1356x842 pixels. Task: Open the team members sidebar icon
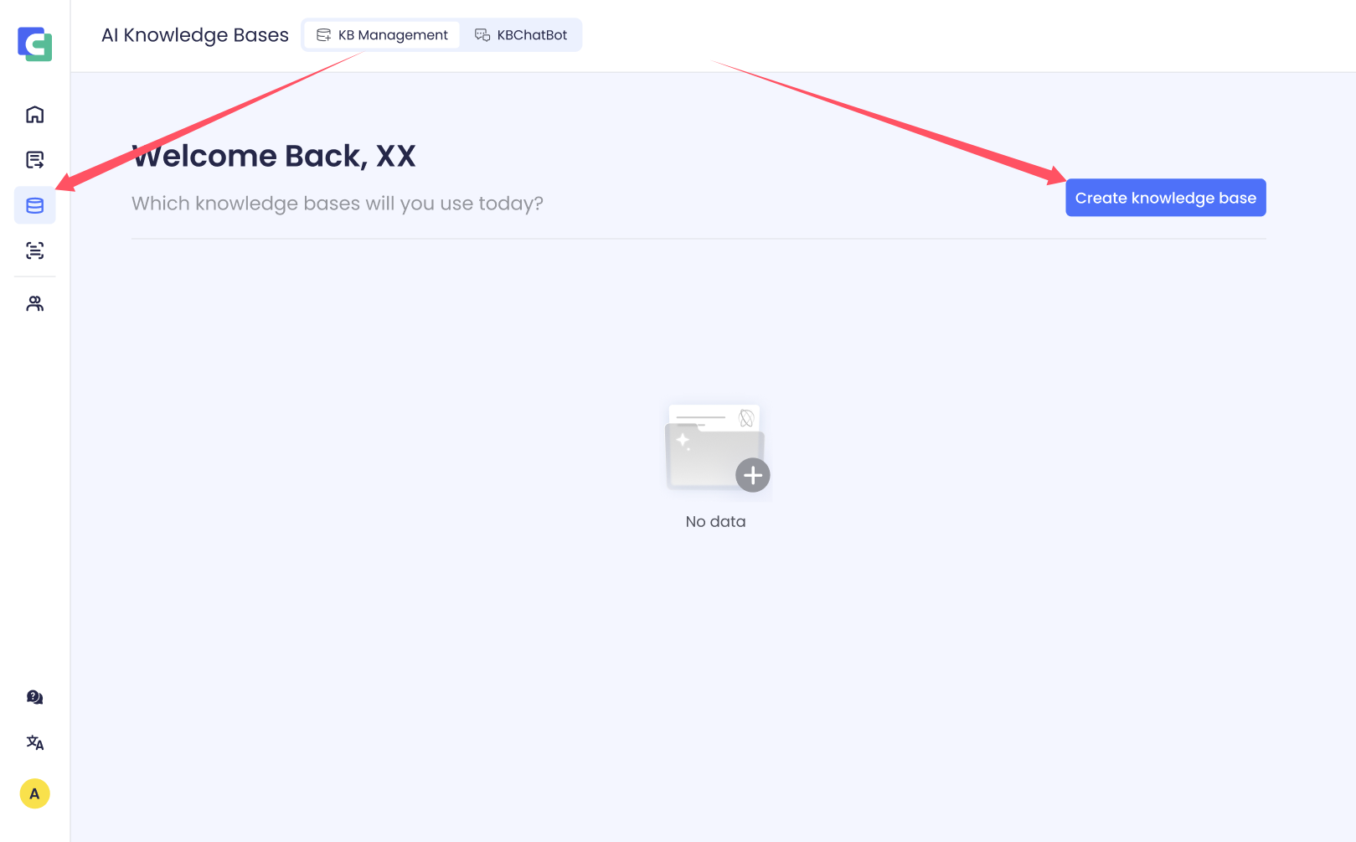pos(35,303)
